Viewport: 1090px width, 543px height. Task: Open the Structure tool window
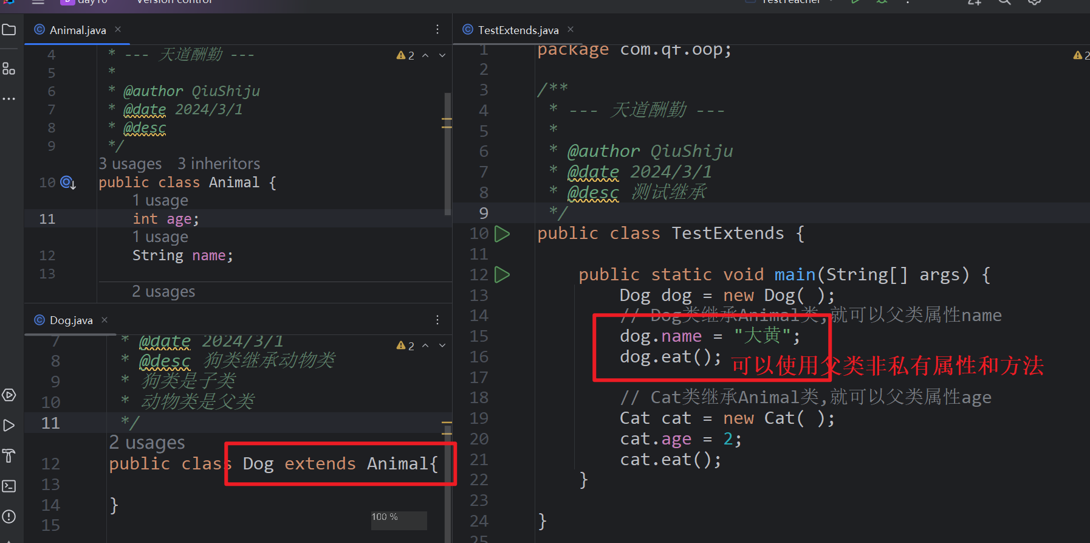click(x=9, y=69)
